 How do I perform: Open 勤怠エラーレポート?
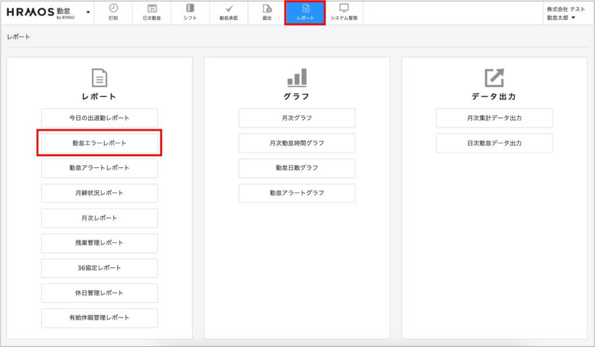[99, 143]
